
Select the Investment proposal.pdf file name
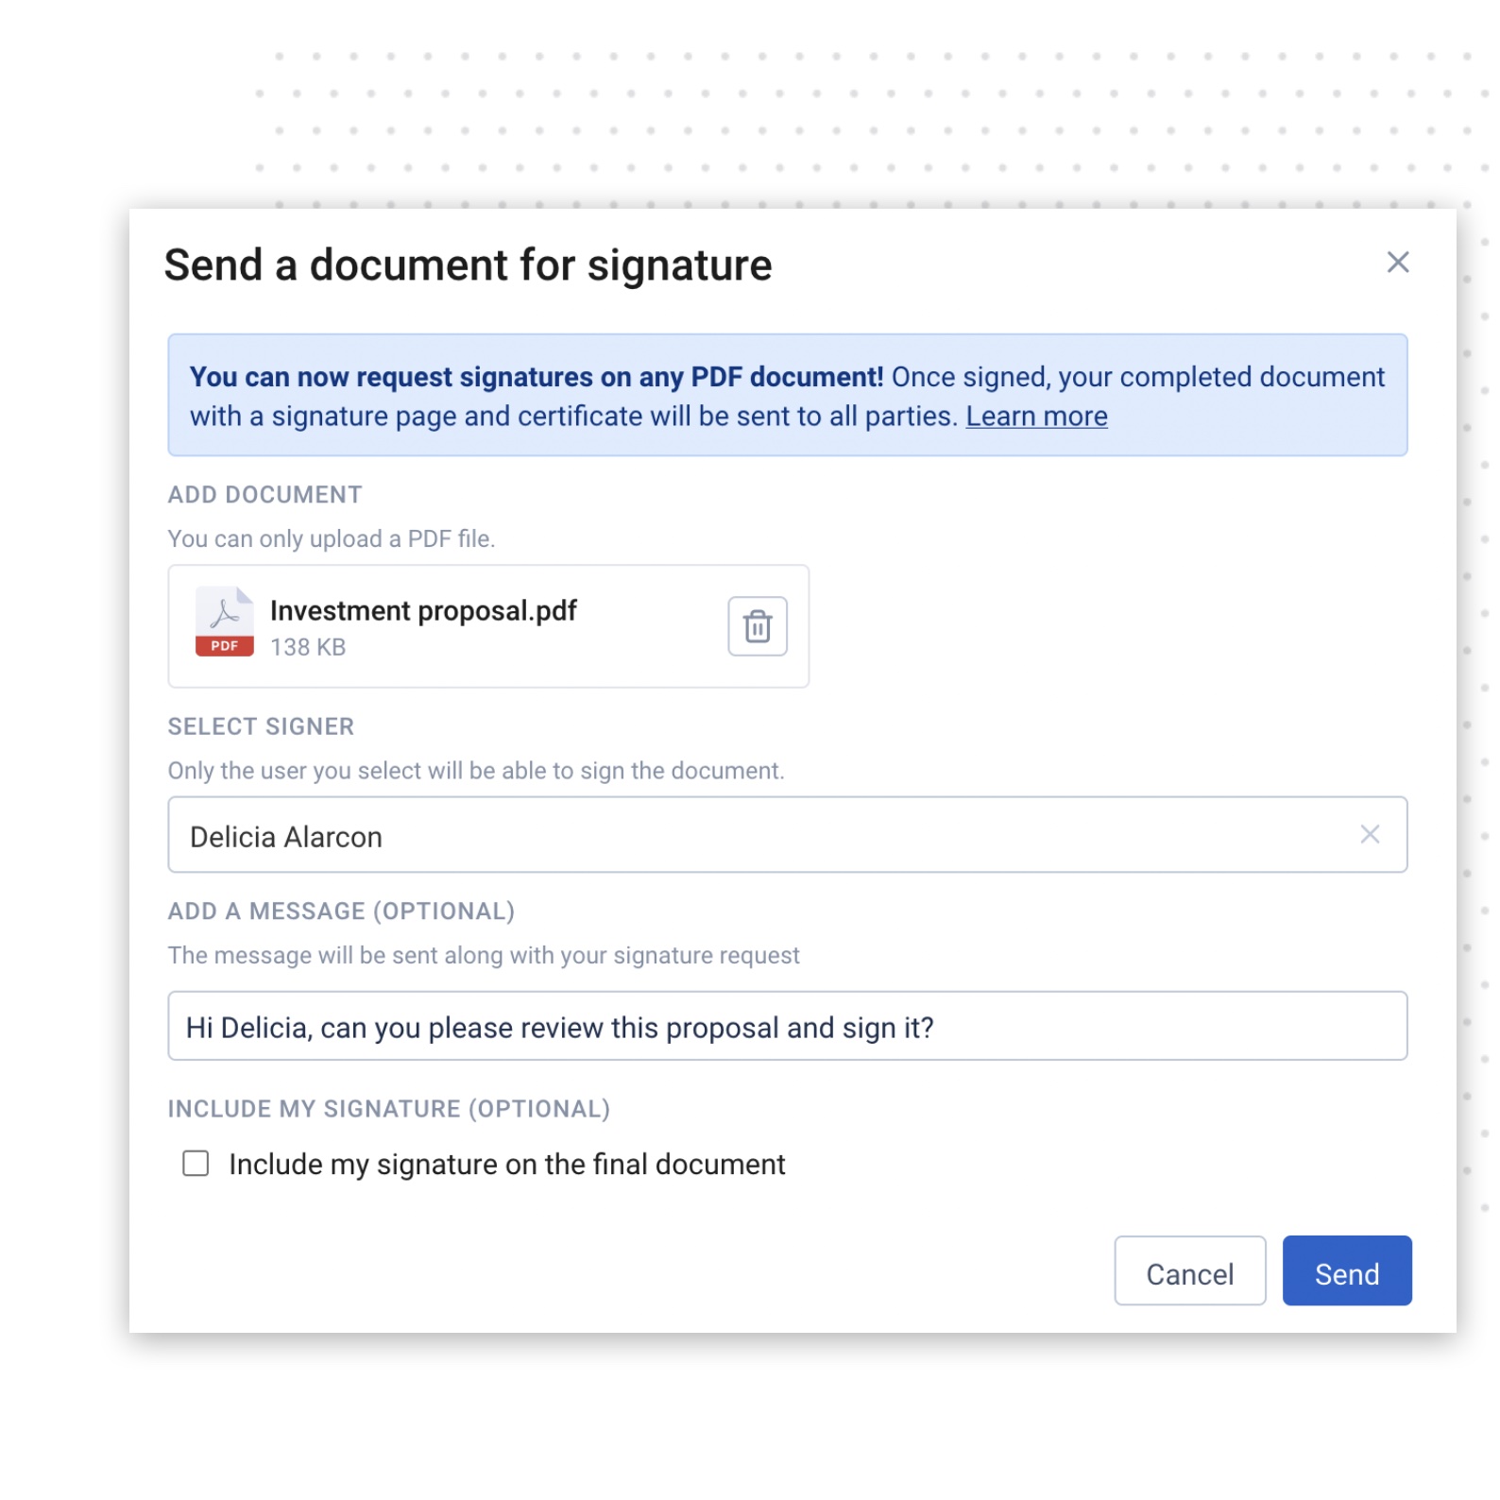point(423,611)
